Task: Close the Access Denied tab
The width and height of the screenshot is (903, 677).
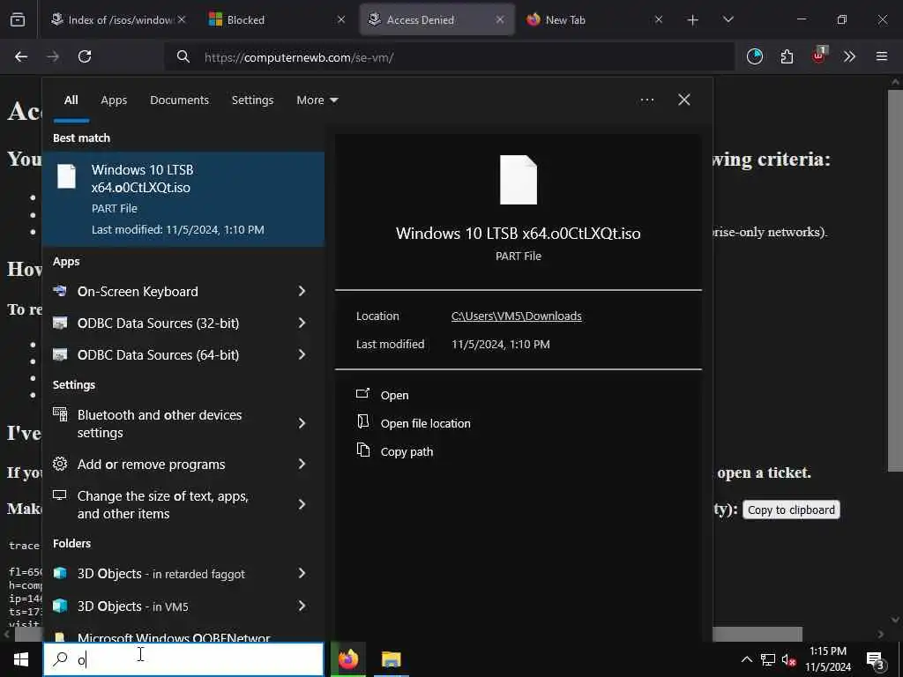Action: click(500, 19)
